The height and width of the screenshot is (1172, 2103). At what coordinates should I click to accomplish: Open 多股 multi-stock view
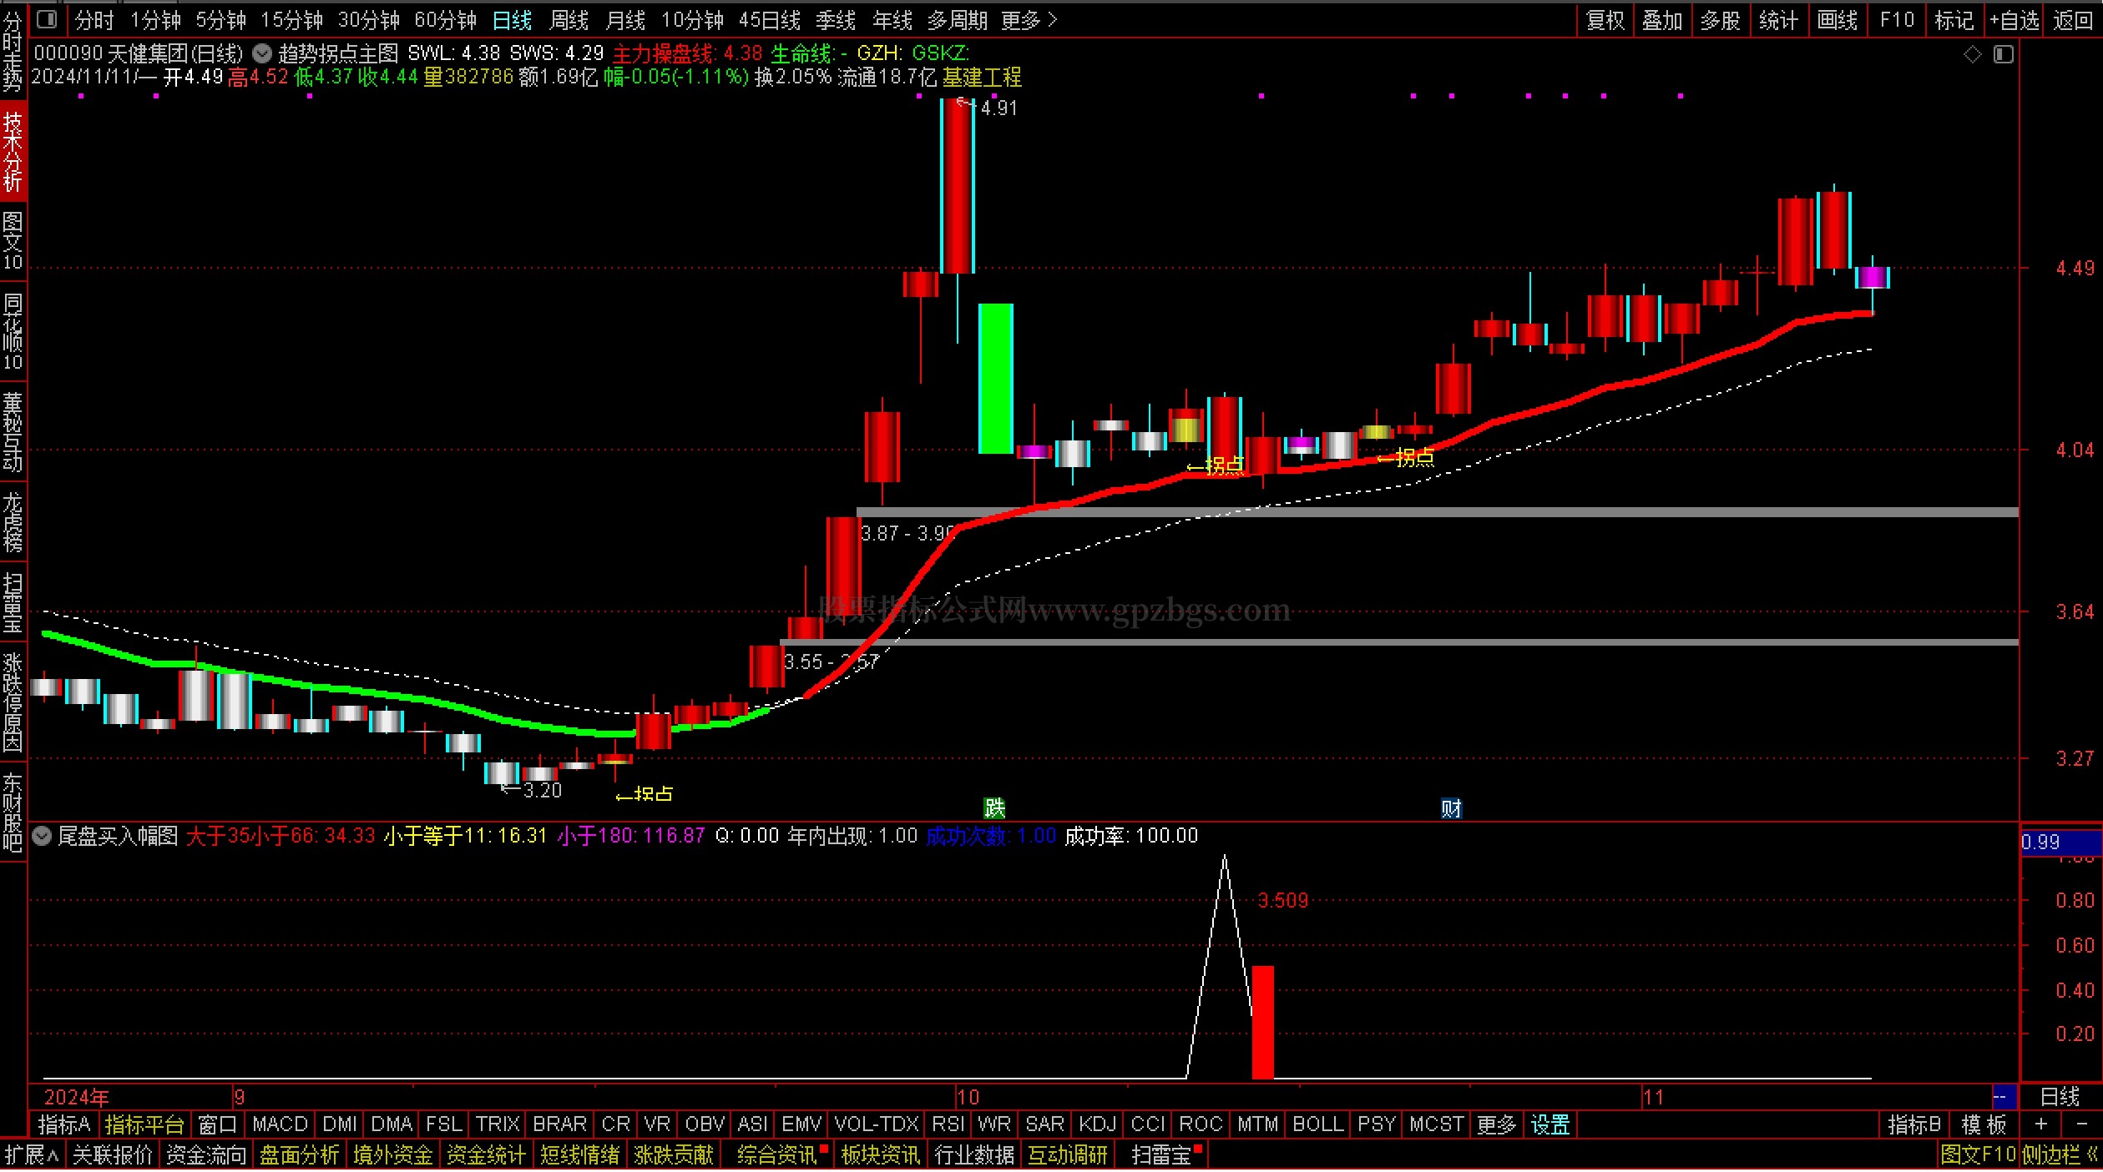(1720, 19)
